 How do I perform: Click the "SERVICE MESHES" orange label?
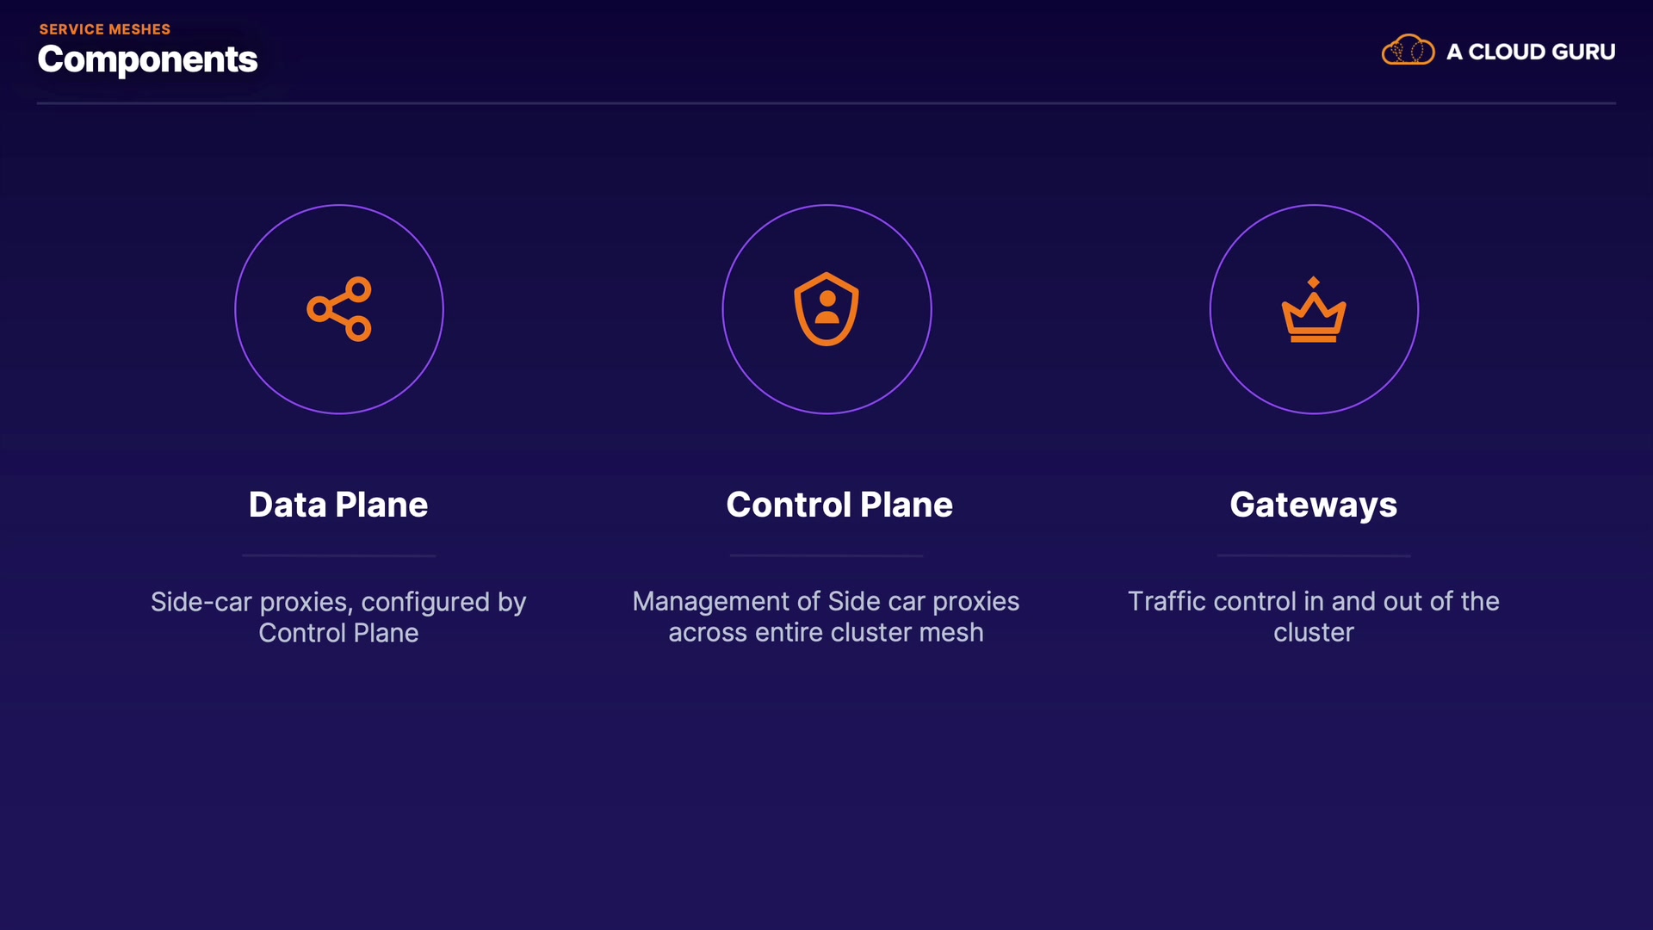pos(105,29)
